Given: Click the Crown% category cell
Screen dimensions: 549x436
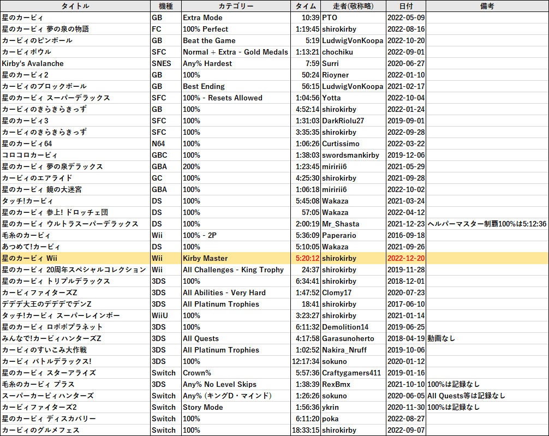Looking at the screenshot, I should (x=236, y=373).
